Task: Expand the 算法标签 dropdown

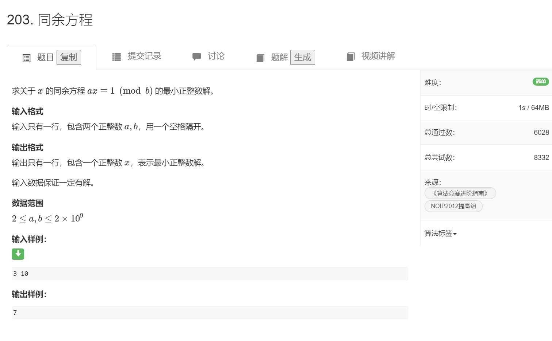Action: [x=440, y=234]
